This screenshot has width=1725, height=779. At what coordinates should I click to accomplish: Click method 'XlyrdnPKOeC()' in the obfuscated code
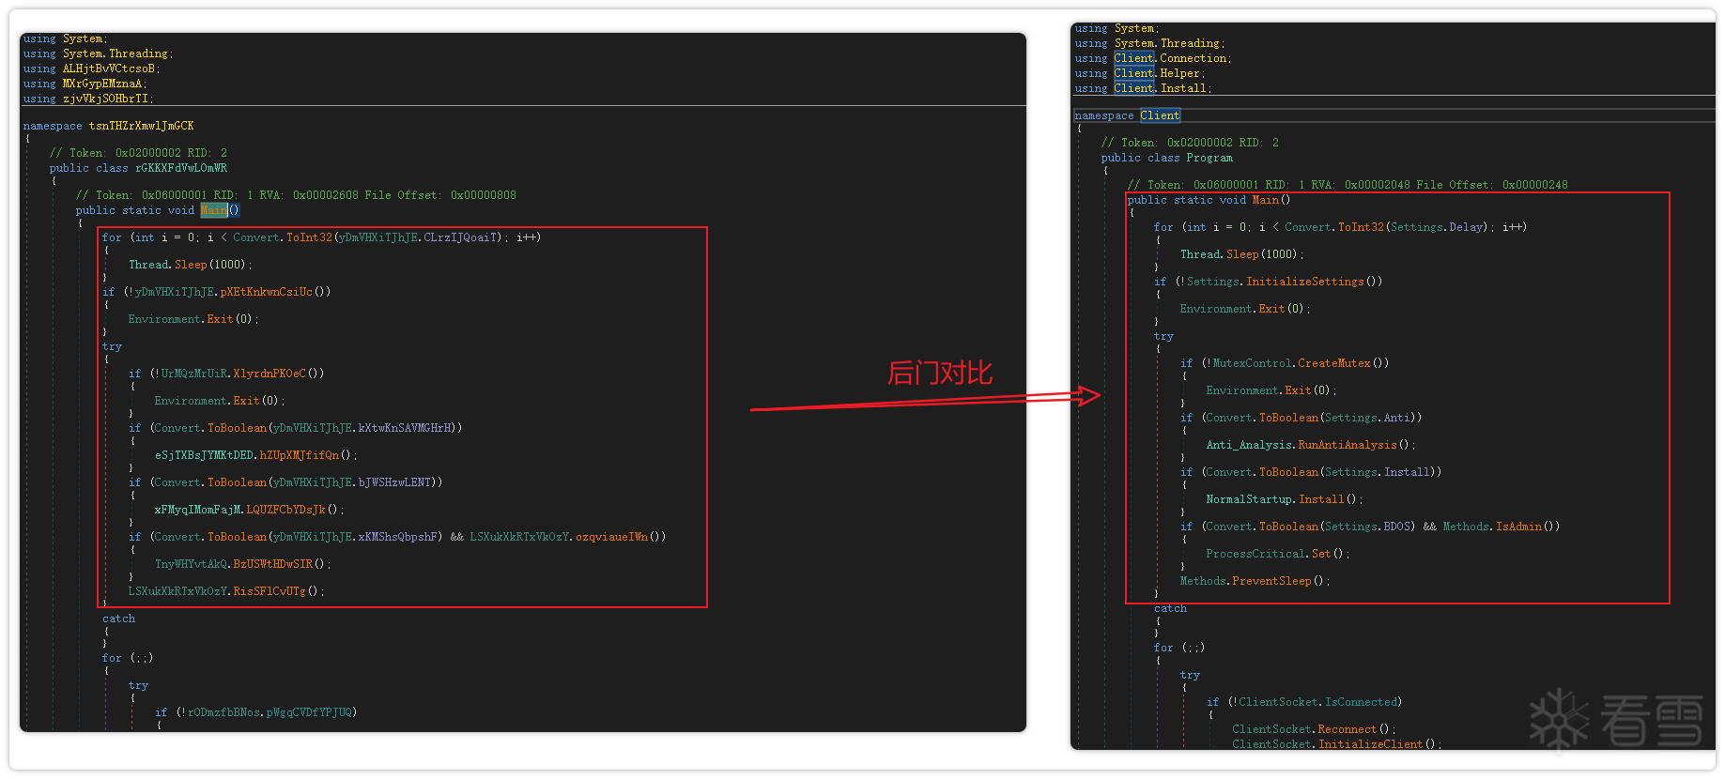click(278, 374)
